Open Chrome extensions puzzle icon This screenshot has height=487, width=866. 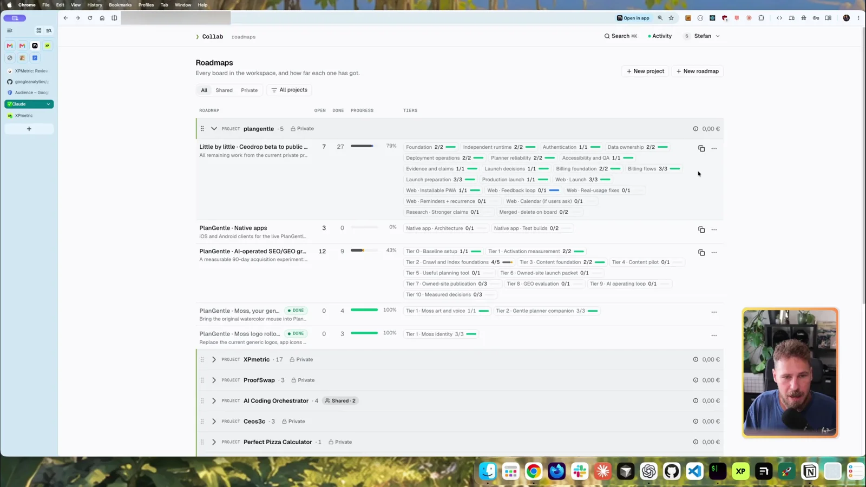(762, 18)
